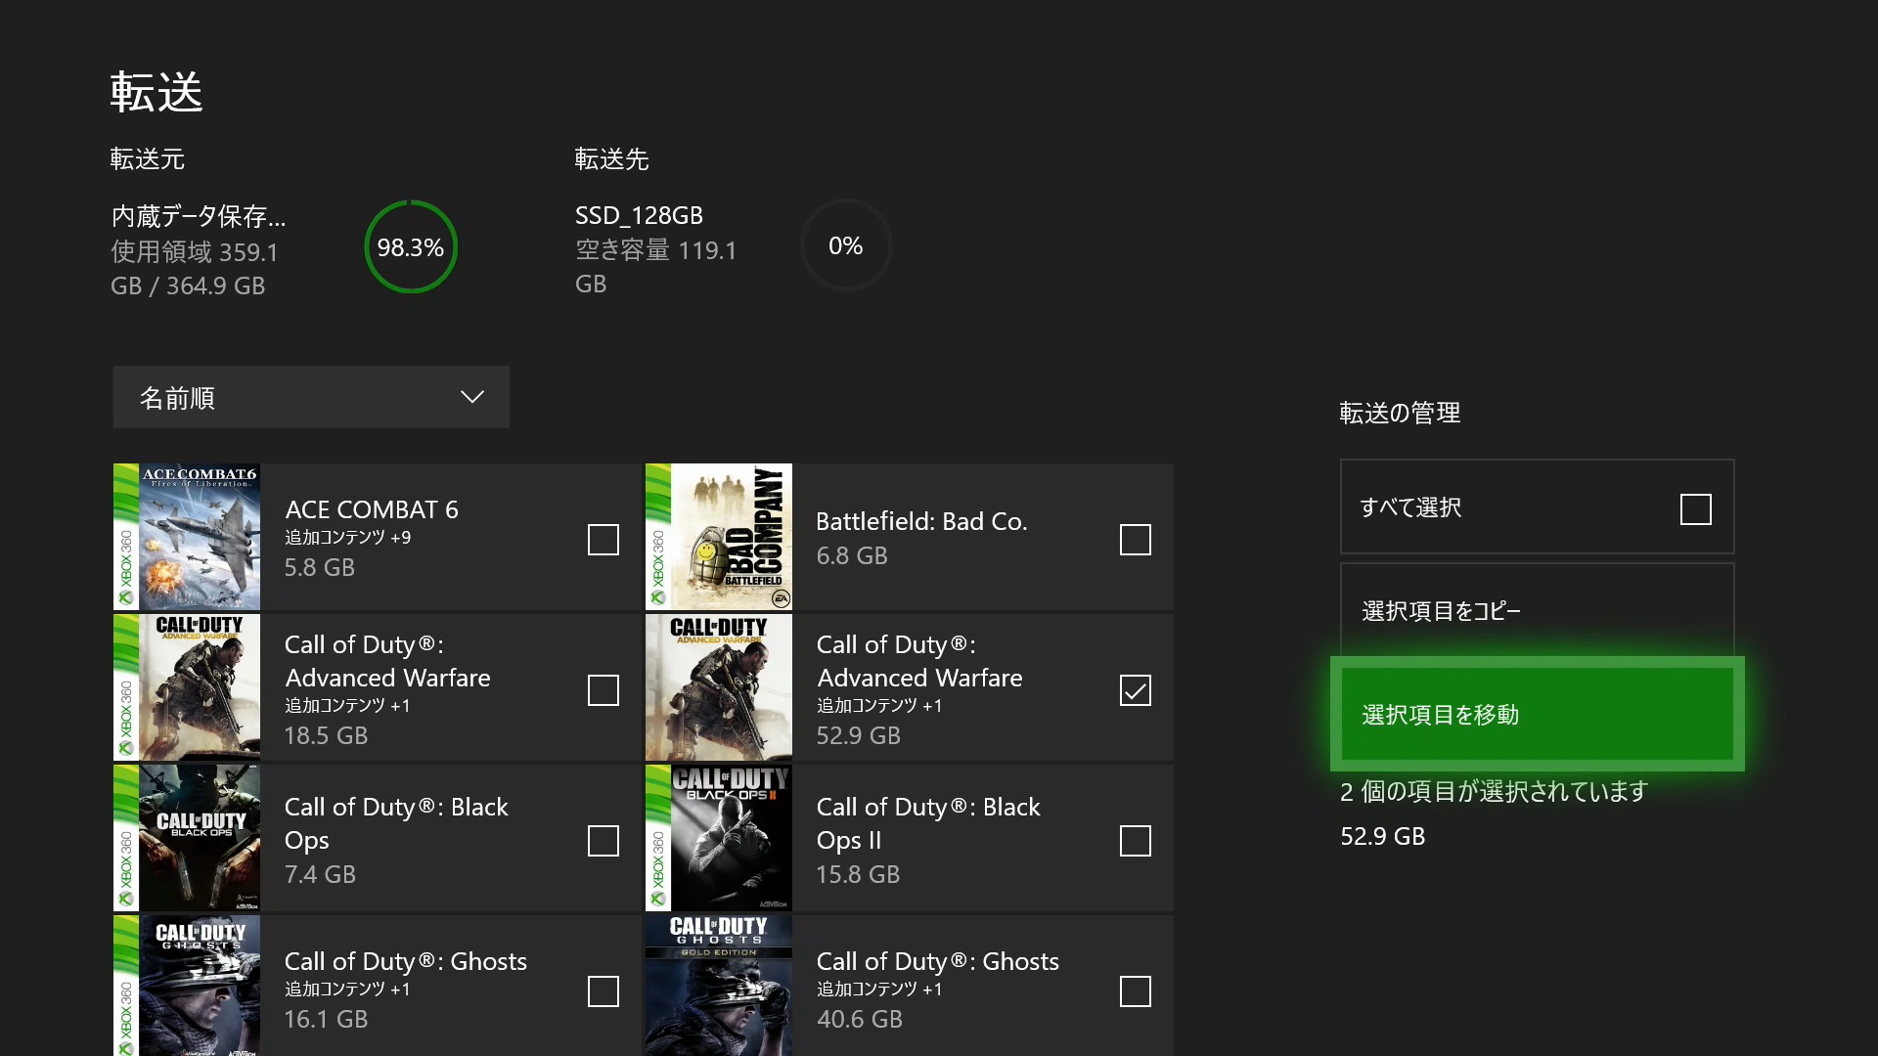The image size is (1878, 1056).
Task: Click the 転送 page title
Action: point(156,92)
